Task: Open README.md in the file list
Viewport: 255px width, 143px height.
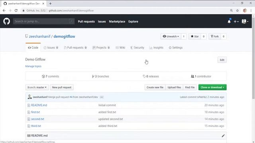Action: click(x=39, y=105)
